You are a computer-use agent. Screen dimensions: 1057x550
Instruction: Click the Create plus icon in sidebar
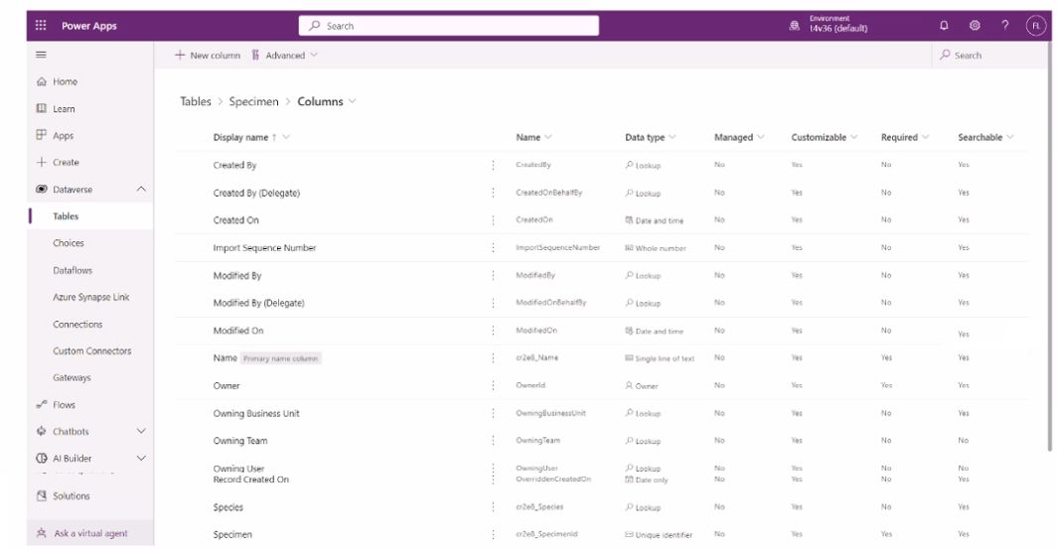click(x=41, y=162)
